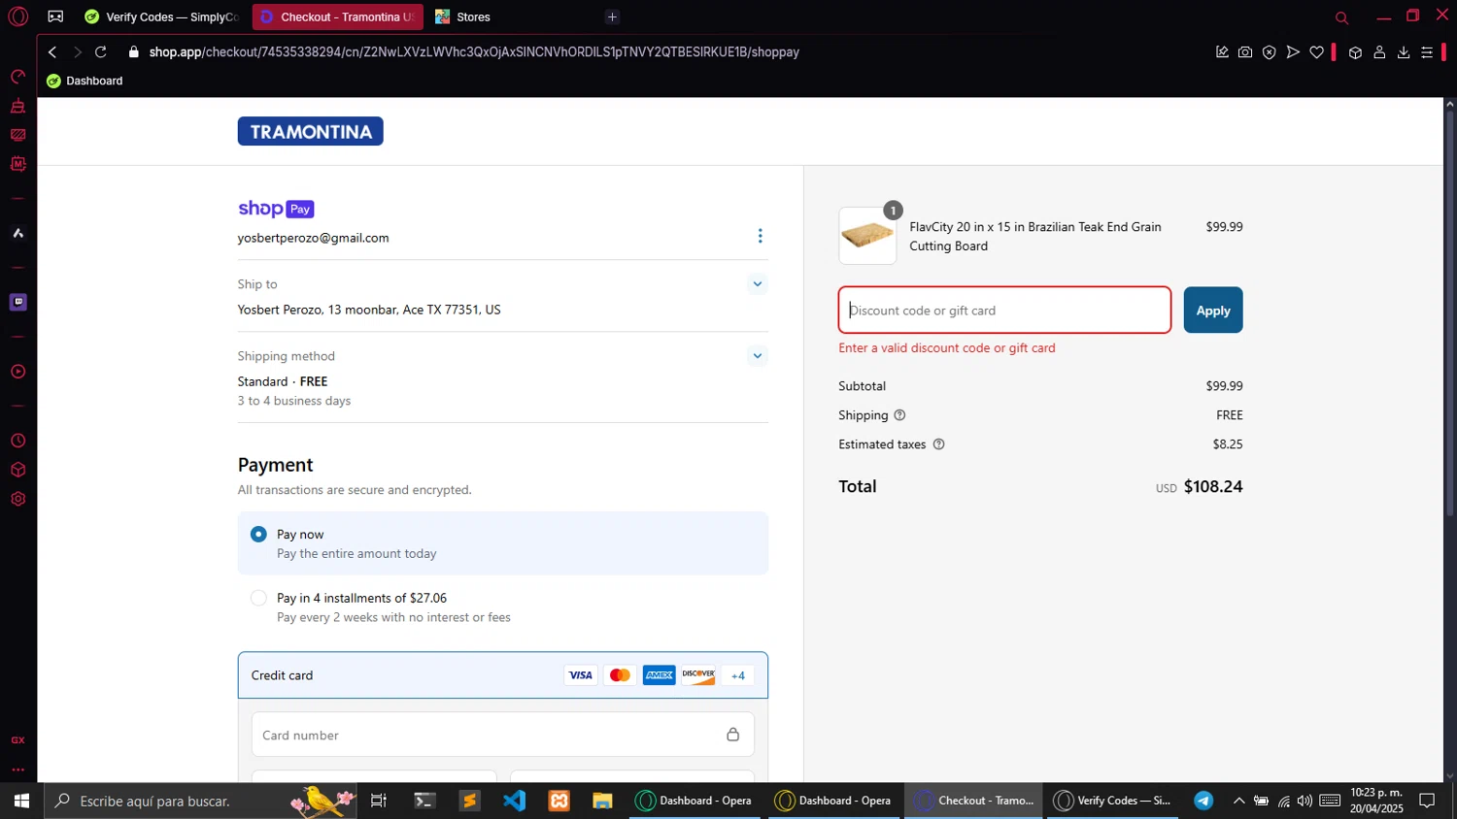Click the Tramontina logo
The width and height of the screenshot is (1457, 819).
tap(311, 132)
